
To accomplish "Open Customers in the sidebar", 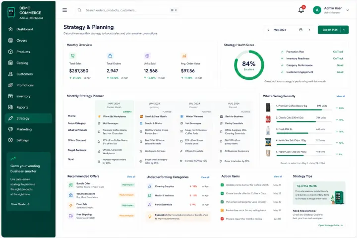I will click(x=28, y=74).
